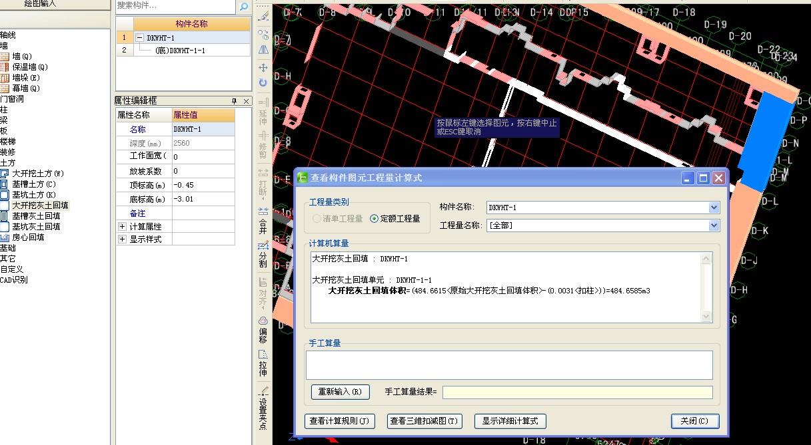Click the 显示详细计算式 button

tap(510, 421)
